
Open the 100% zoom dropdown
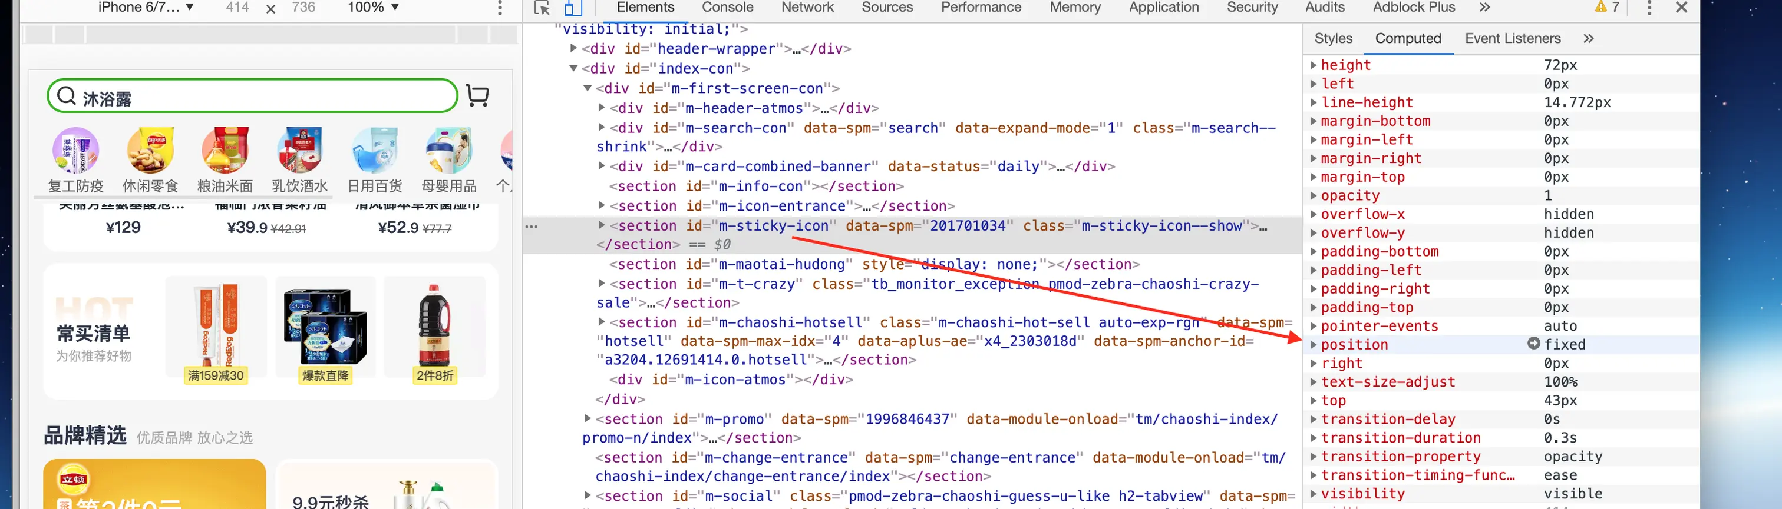tap(374, 8)
